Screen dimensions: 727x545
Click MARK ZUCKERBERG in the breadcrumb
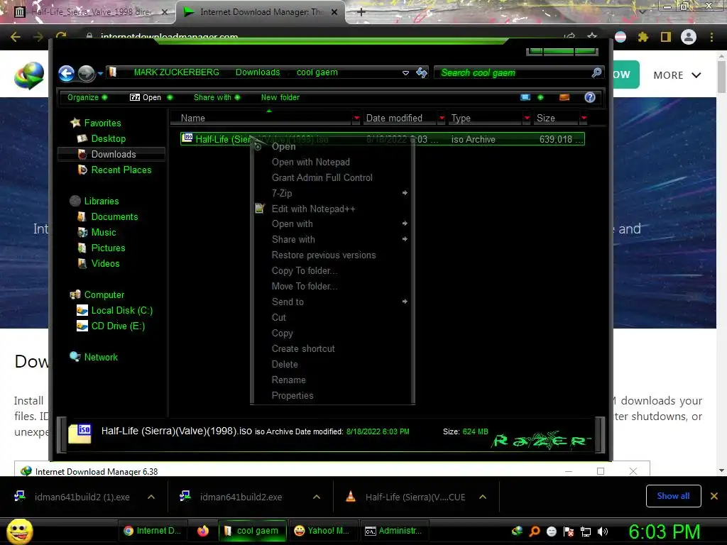click(176, 72)
